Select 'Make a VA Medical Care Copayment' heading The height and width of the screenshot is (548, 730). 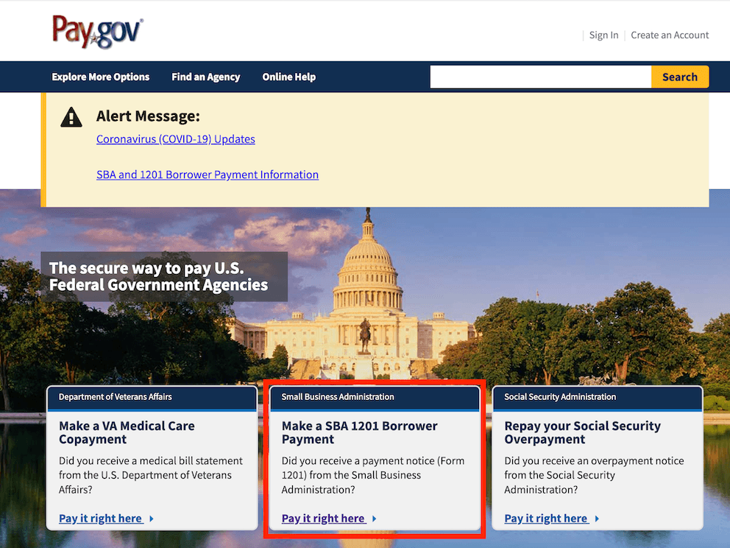127,432
